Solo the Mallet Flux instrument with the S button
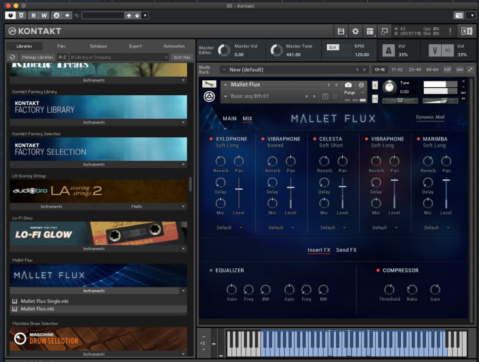This screenshot has width=479, height=362. 374,85
